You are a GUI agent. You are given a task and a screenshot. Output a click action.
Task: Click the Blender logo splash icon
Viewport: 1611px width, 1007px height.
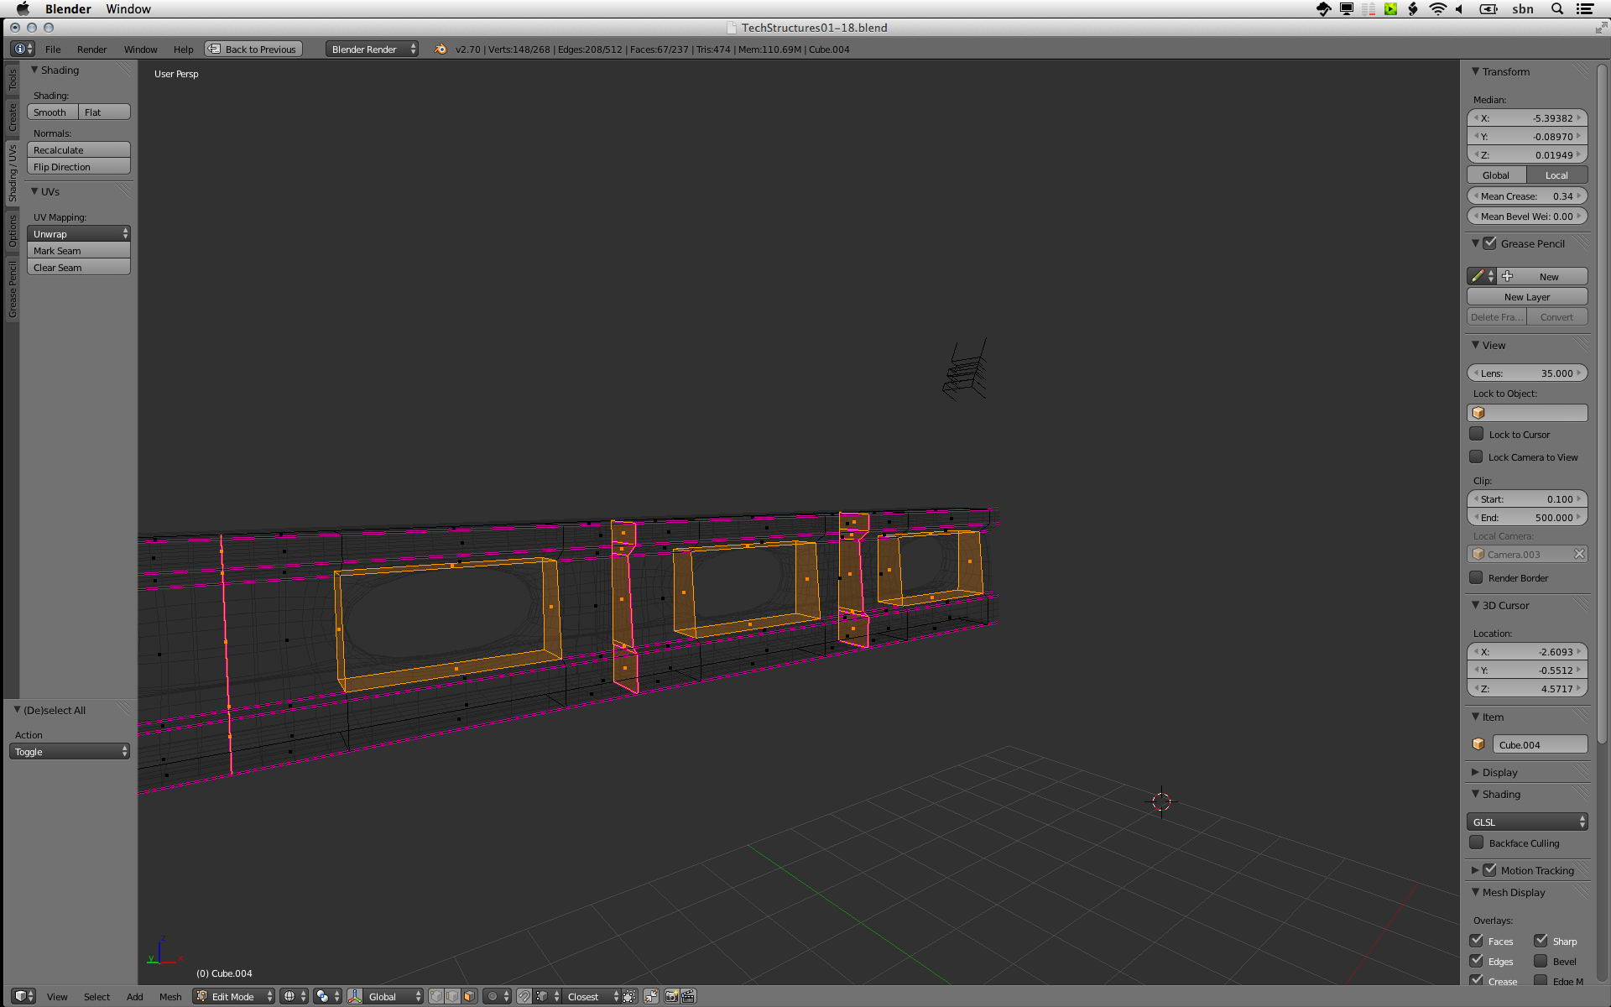(441, 50)
